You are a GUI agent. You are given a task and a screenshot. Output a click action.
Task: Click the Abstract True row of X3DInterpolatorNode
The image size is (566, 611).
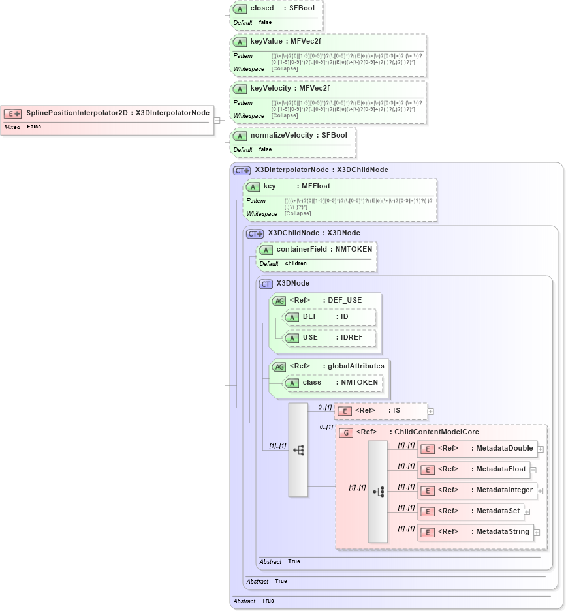253,601
